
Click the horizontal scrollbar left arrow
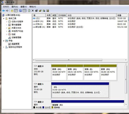(x=34, y=60)
